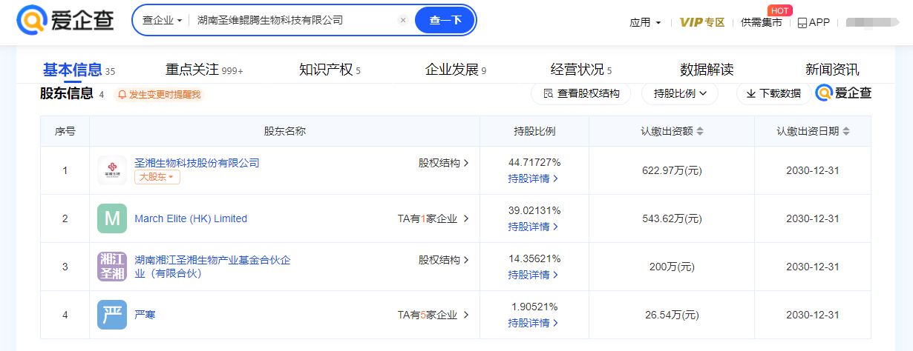Image resolution: width=913 pixels, height=351 pixels.
Task: Select the 26.54万(元) amount cell
Action: coord(672,315)
